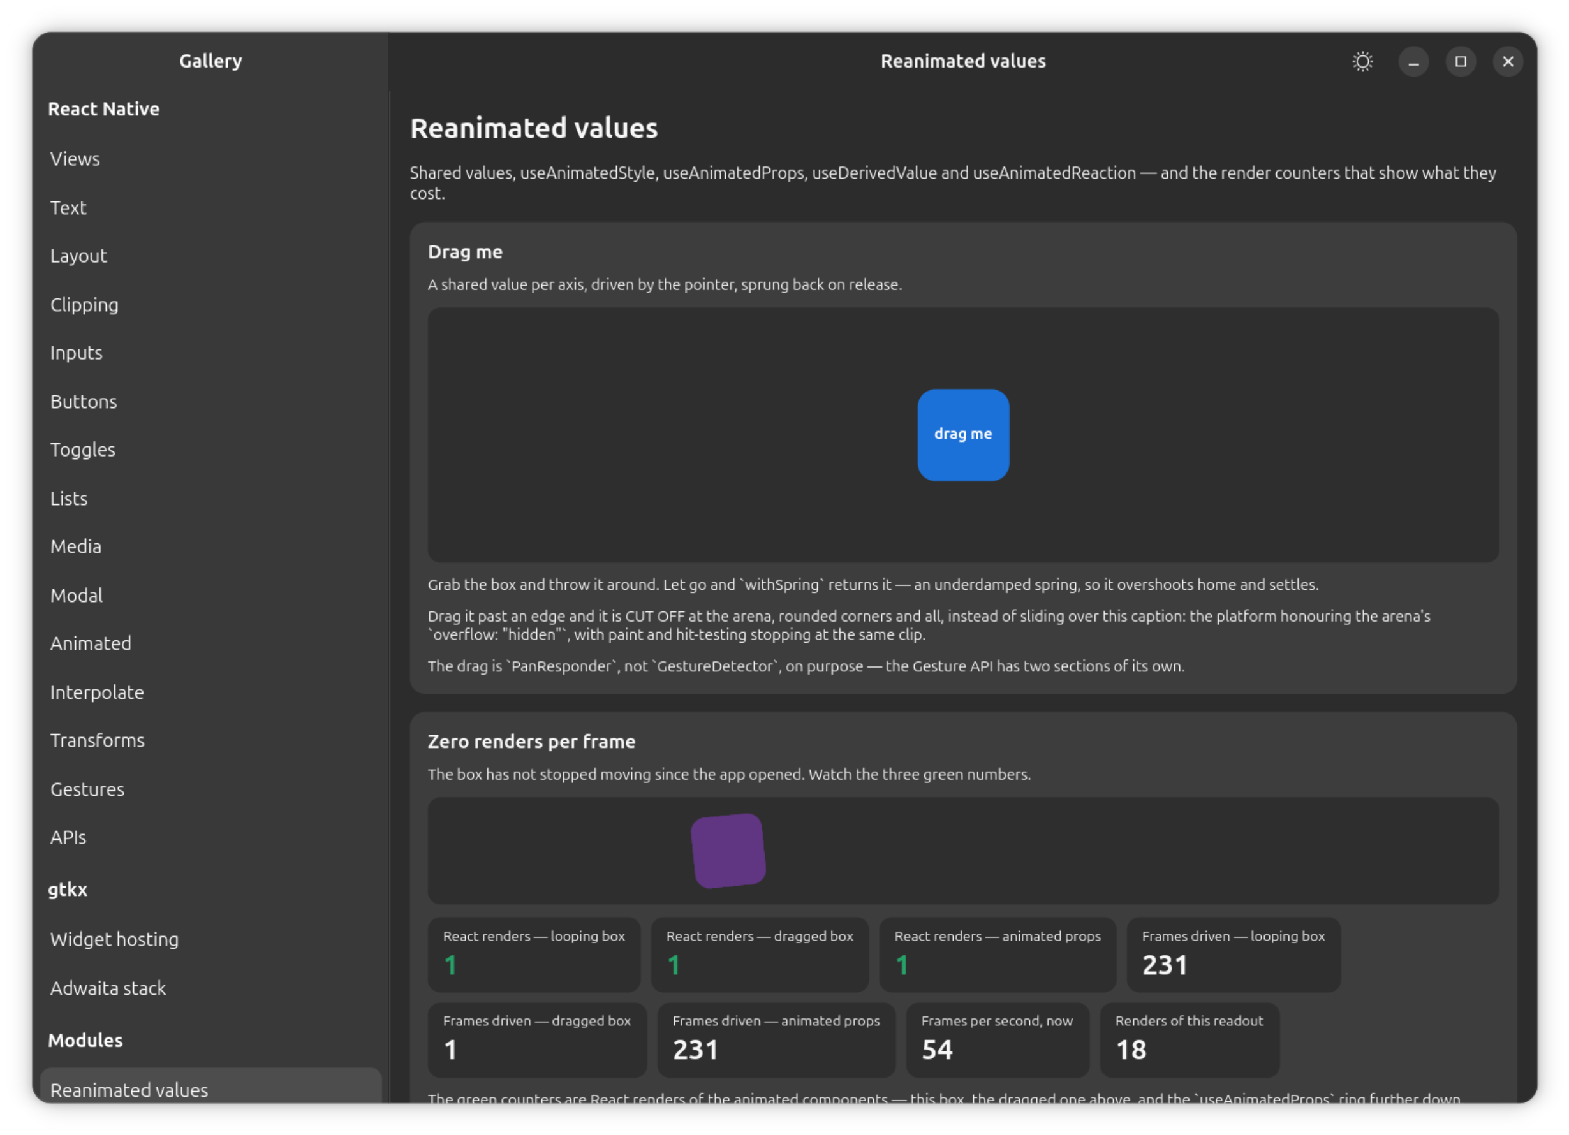Click the React renders — looping box counter

(533, 954)
